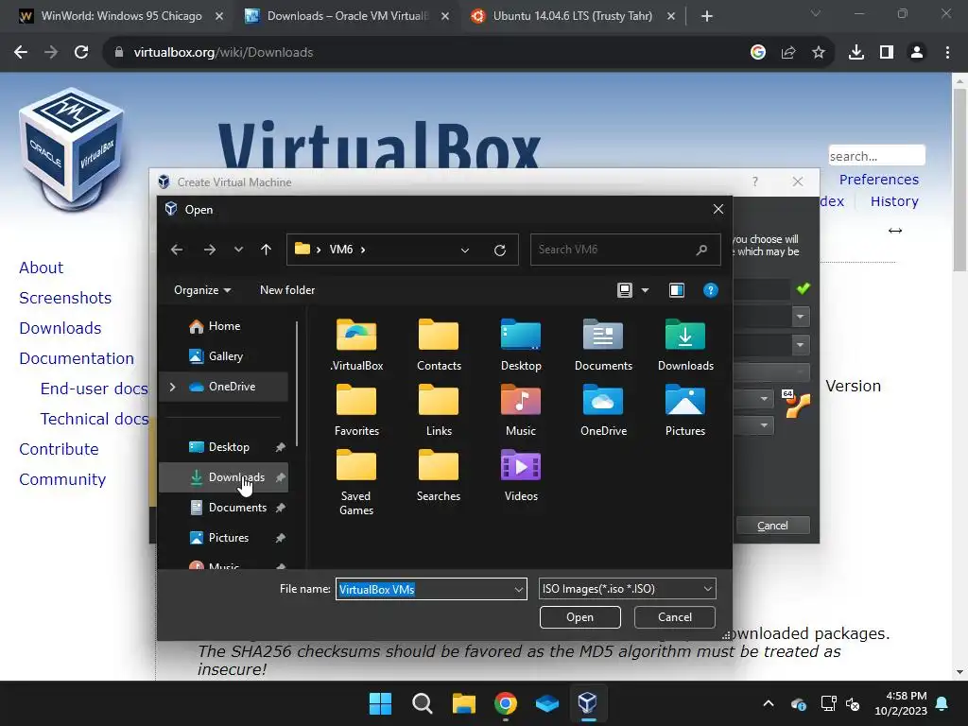Viewport: 968px width, 726px height.
Task: Click Cancel in the Open dialog
Action: point(674,617)
